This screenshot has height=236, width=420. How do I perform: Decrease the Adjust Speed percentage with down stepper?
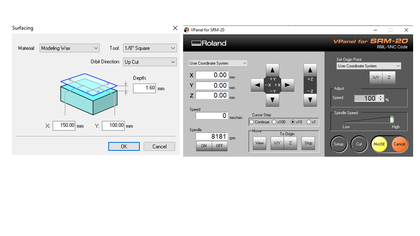point(381,100)
